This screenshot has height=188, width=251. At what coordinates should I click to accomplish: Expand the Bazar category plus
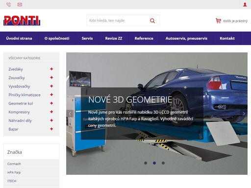(x=51, y=129)
